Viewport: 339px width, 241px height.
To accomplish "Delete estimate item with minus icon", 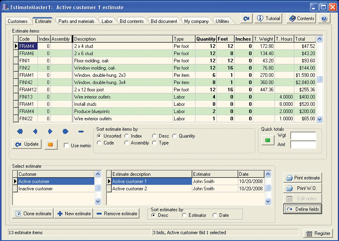I will (x=81, y=132).
